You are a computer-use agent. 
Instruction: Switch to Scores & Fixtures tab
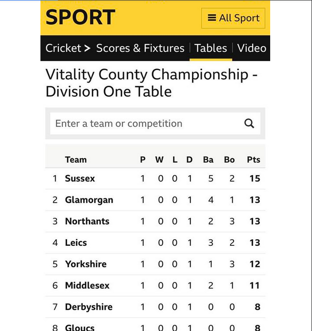click(140, 48)
